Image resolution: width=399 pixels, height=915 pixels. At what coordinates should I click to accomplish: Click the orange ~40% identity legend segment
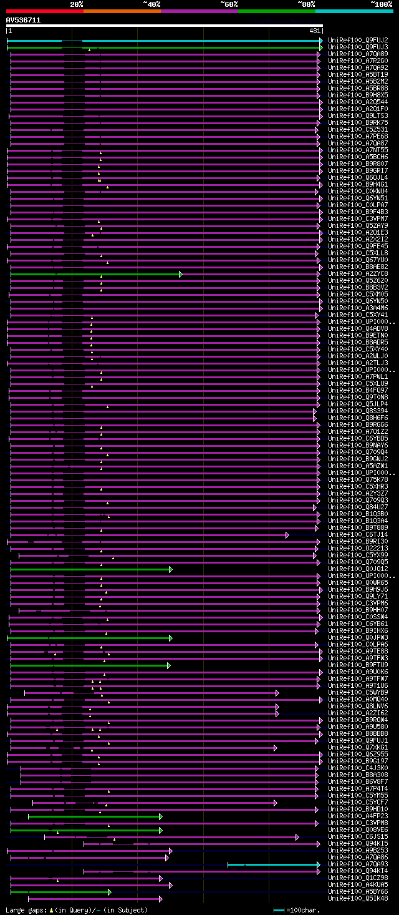(122, 11)
